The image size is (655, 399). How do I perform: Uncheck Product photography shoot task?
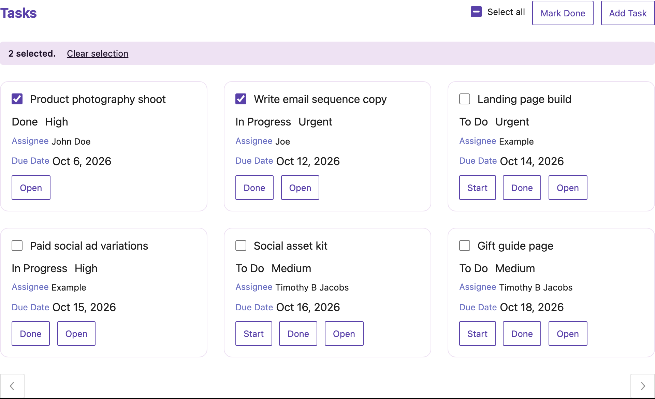17,99
